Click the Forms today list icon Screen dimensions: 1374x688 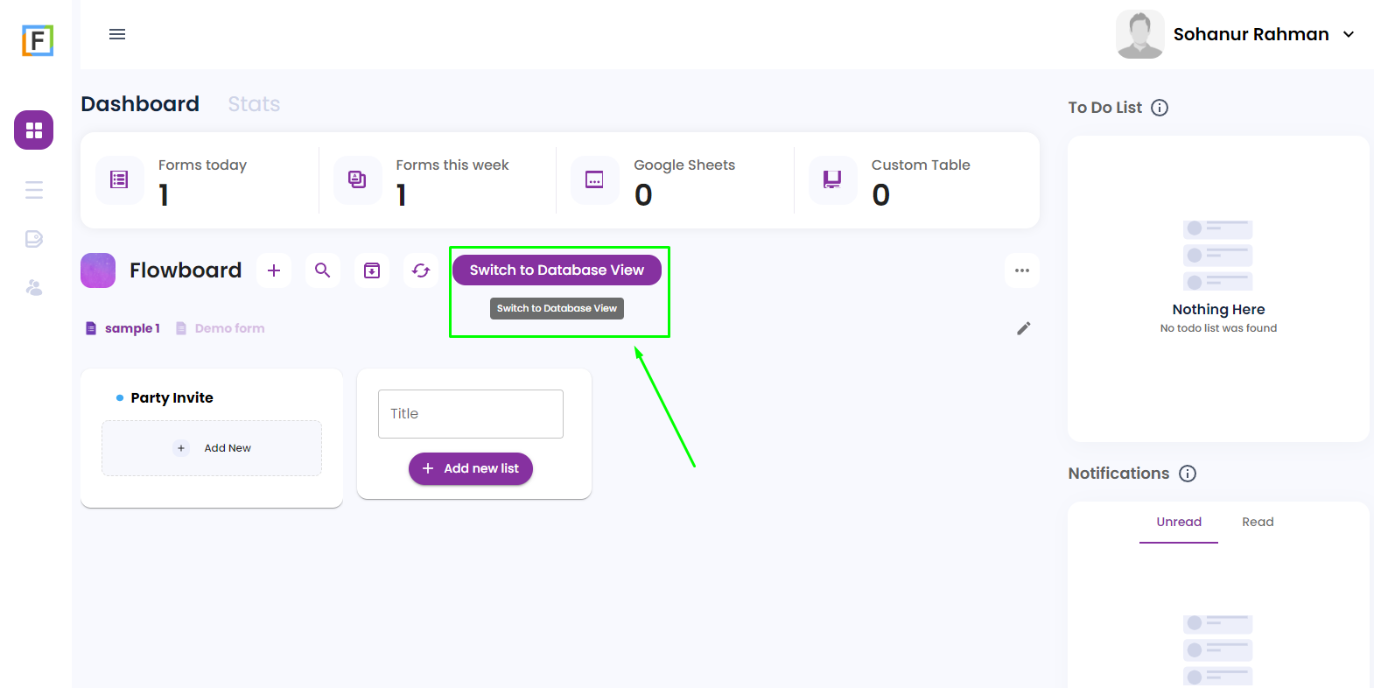tap(120, 180)
